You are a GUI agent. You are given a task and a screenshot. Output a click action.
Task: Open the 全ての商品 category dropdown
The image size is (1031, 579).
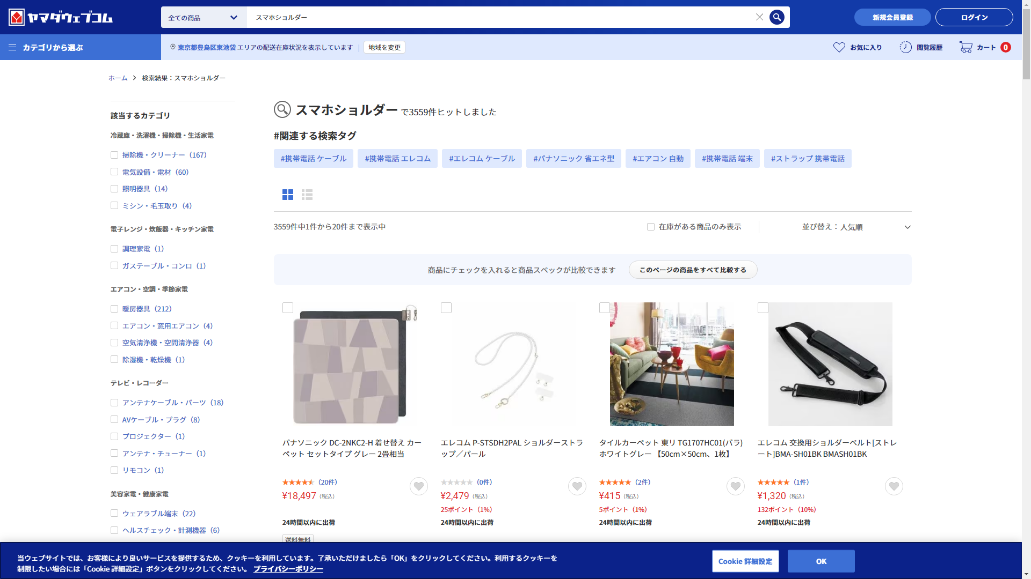click(x=204, y=17)
